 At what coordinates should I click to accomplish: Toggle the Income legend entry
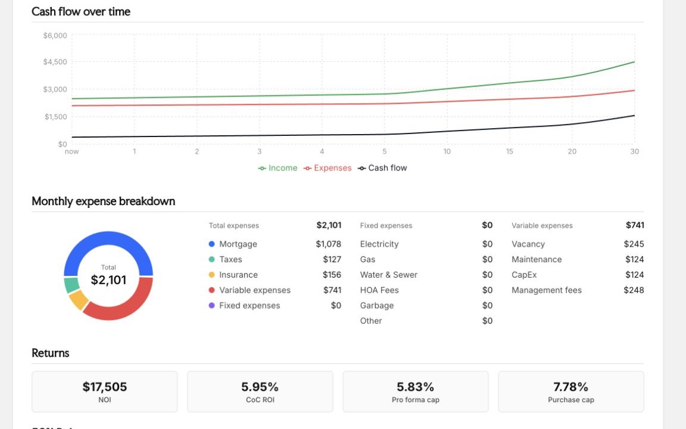coord(277,168)
